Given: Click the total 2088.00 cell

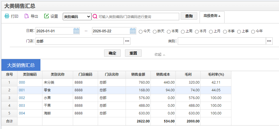Looking at the screenshot, I should click(x=188, y=121).
